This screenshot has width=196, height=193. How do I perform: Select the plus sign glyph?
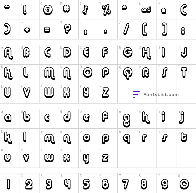27,30
